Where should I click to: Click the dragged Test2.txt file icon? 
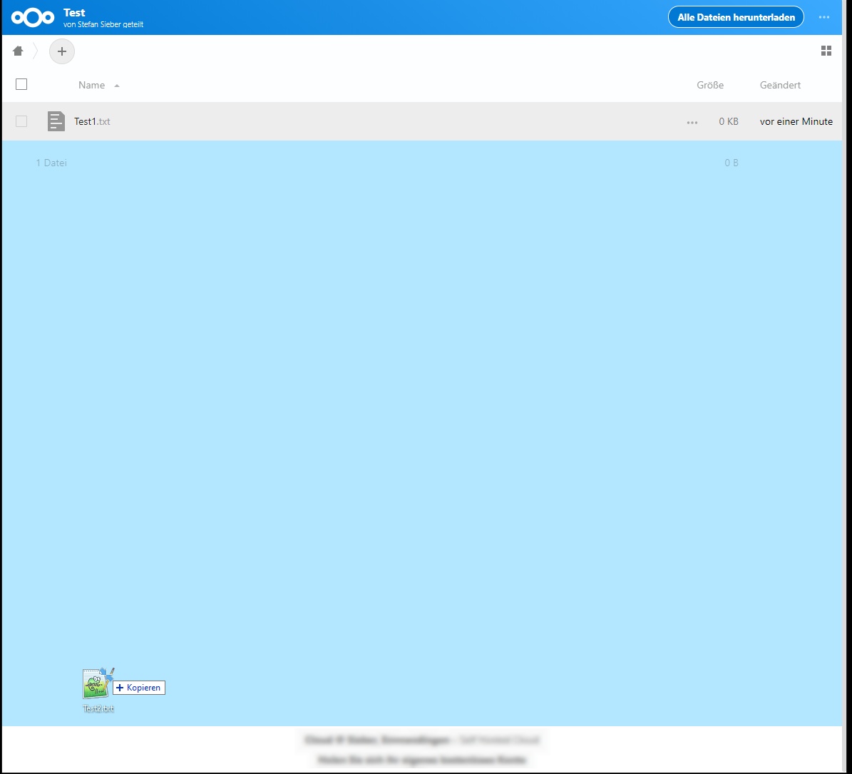(98, 684)
